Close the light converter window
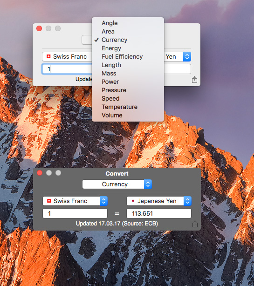The width and height of the screenshot is (254, 286). [x=39, y=28]
